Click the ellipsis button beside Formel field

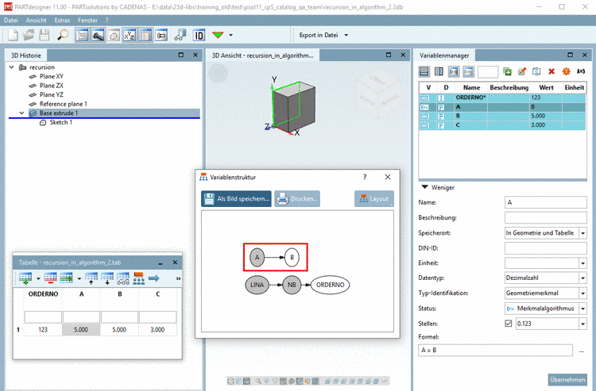[582, 351]
